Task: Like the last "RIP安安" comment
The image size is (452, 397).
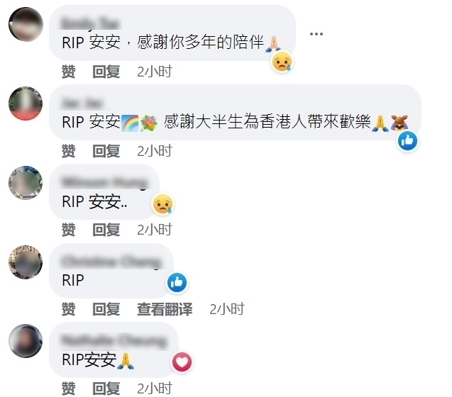Action: coord(69,388)
